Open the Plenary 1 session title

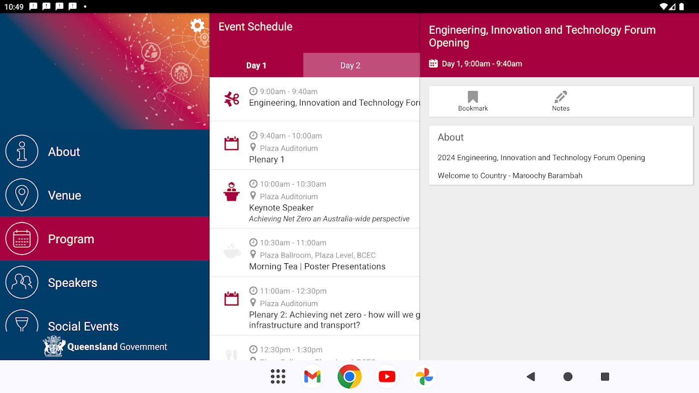click(x=266, y=159)
